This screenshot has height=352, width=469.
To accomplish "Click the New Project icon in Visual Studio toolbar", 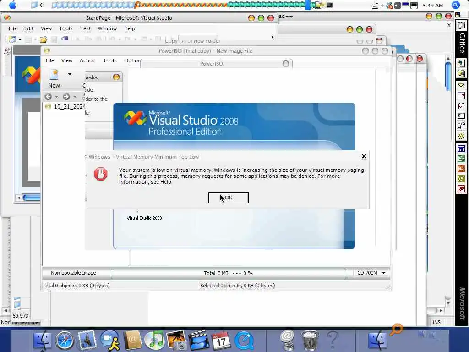I will coord(12,39).
